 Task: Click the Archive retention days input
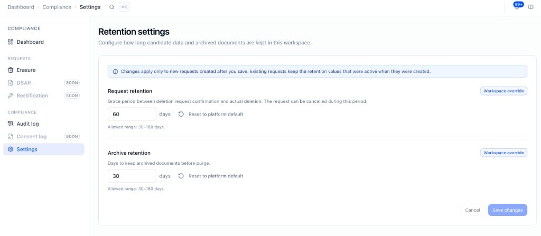click(132, 176)
